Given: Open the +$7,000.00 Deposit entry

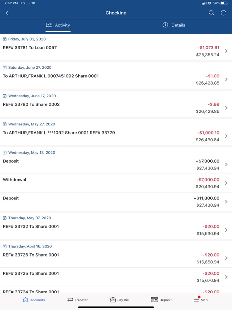Looking at the screenshot, I should 116,164.
